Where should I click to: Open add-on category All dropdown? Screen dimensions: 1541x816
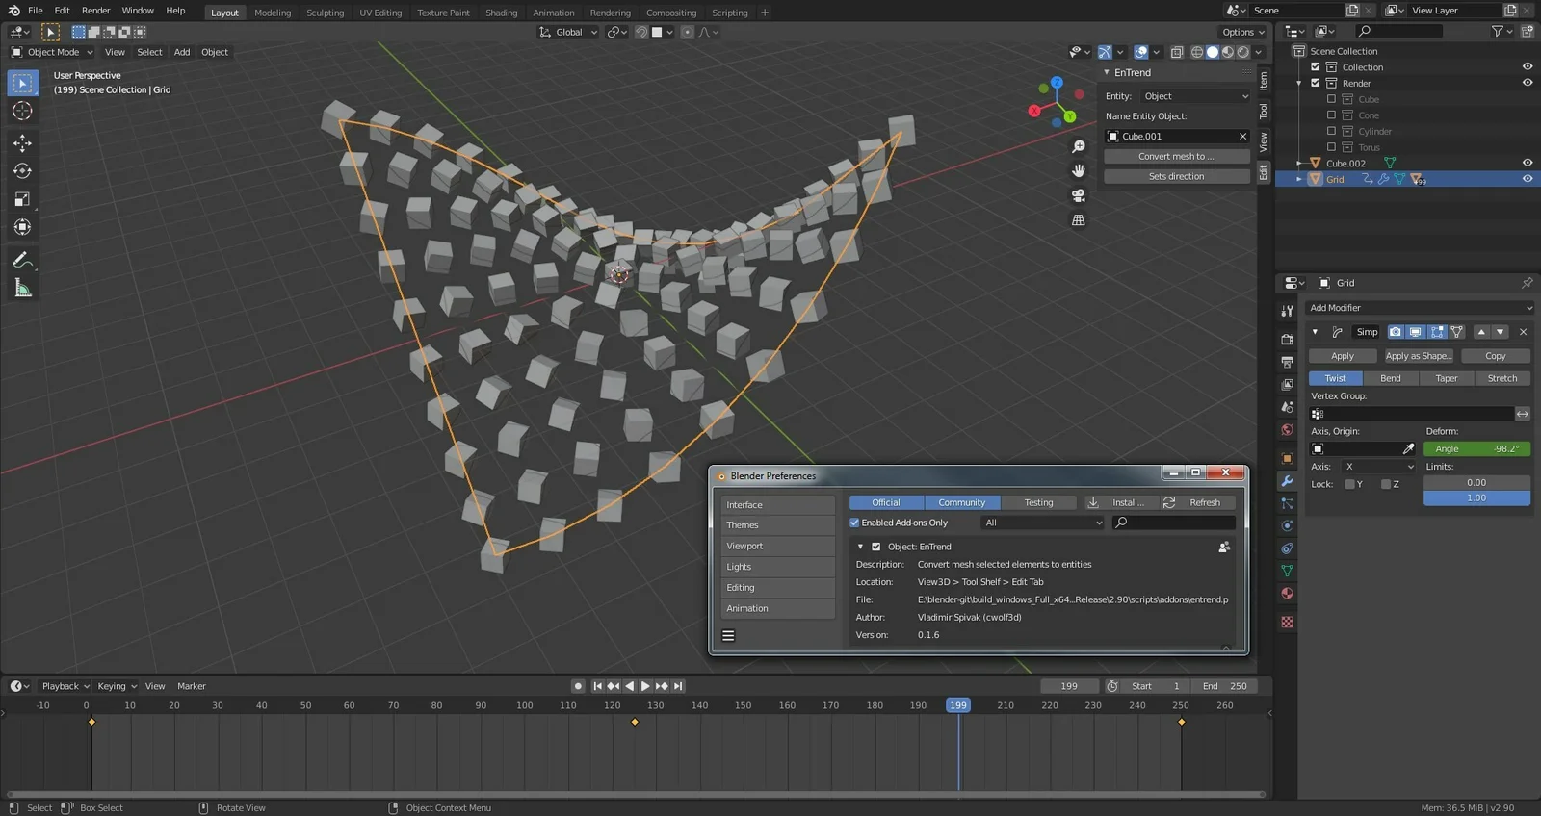(1042, 523)
